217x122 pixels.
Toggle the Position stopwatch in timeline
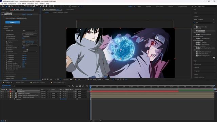pyautogui.click(x=14, y=99)
